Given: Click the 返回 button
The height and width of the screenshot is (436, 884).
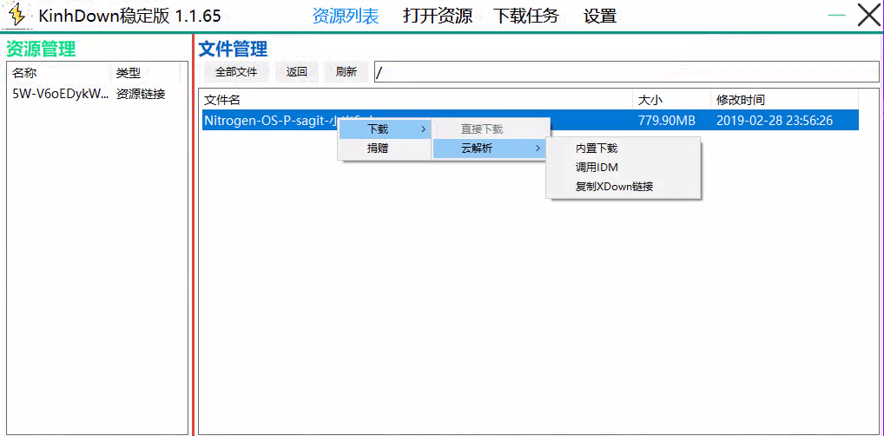Looking at the screenshot, I should click(x=296, y=72).
